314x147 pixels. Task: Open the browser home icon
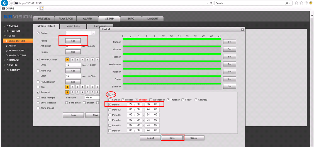pos(296,3)
